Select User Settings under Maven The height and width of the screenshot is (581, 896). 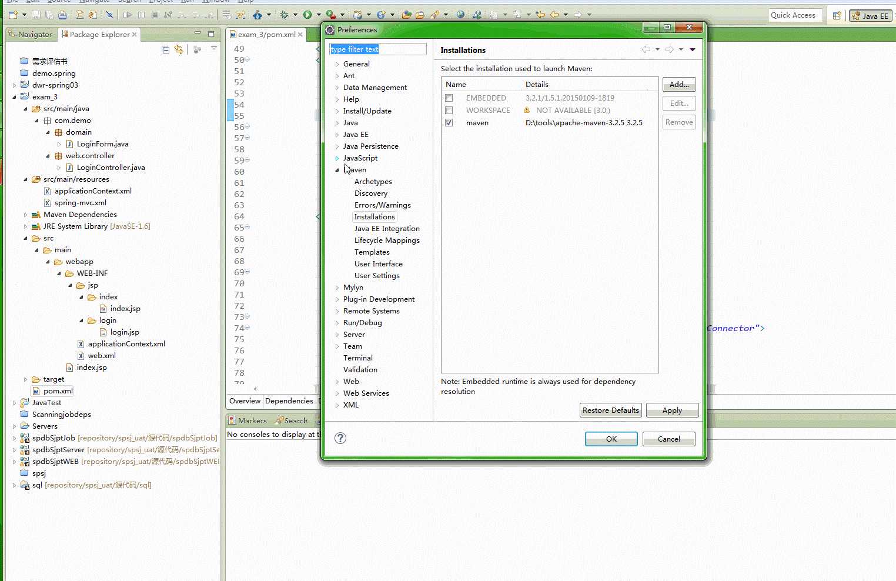click(x=377, y=276)
